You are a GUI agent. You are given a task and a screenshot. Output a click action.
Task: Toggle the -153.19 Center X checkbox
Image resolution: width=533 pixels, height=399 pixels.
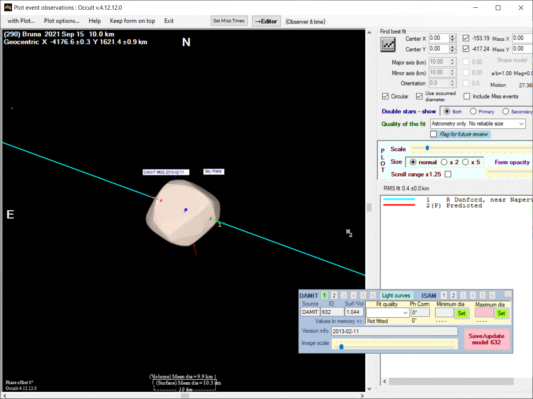[466, 38]
